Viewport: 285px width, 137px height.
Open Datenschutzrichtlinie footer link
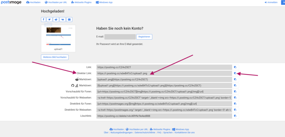pyautogui.click(x=145, y=133)
